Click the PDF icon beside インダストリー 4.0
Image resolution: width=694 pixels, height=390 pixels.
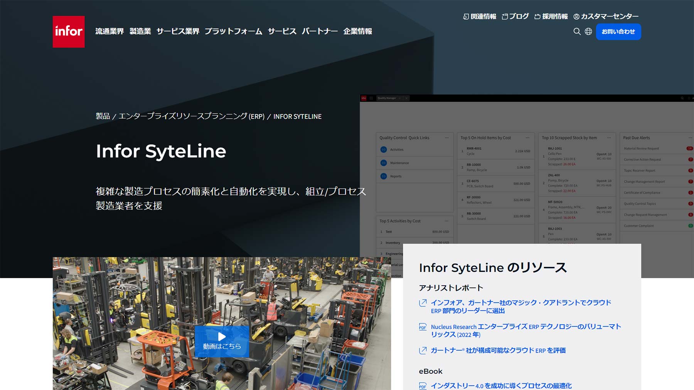[x=423, y=386]
